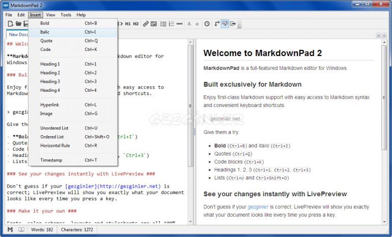Click the open book icon in status bar
Image resolution: width=392 pixels, height=237 pixels.
pos(21,229)
